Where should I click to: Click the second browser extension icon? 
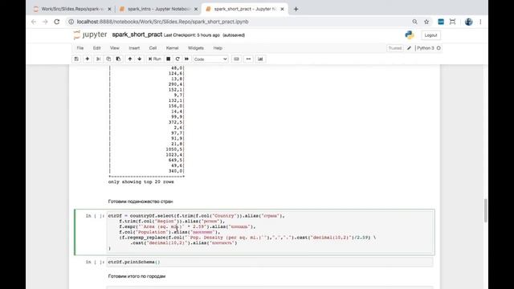(x=453, y=22)
